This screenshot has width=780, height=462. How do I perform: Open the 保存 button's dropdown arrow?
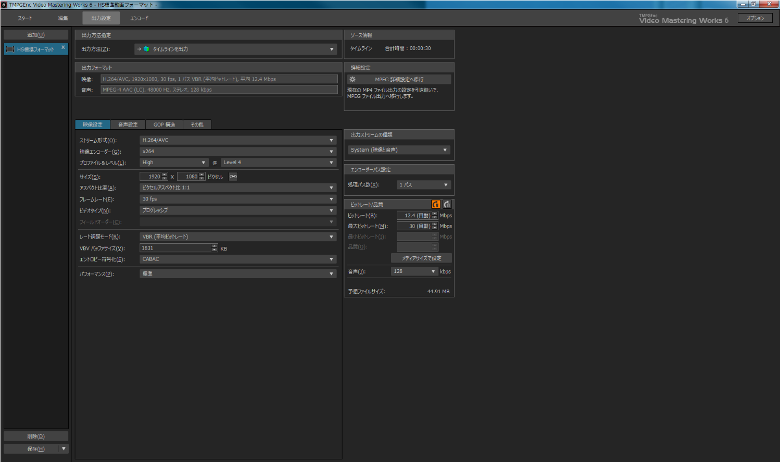point(64,448)
